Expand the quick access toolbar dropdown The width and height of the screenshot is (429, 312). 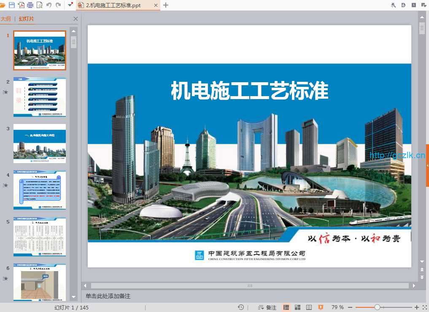point(70,5)
